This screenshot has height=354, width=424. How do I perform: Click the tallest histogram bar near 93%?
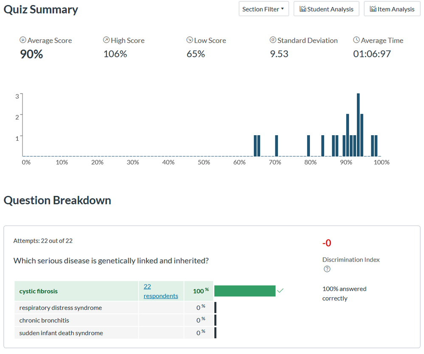[358, 125]
